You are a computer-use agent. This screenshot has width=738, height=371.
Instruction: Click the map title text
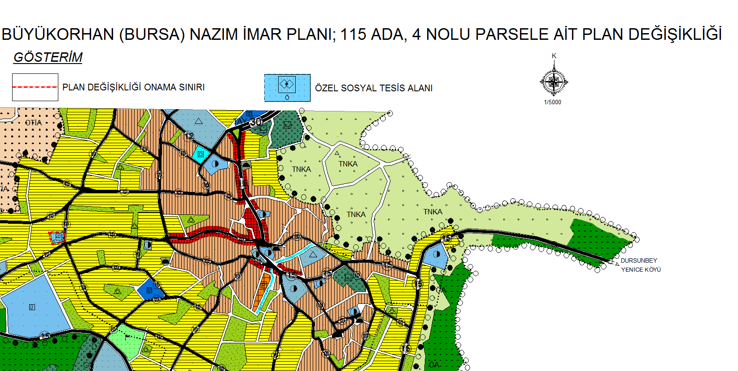click(x=362, y=34)
